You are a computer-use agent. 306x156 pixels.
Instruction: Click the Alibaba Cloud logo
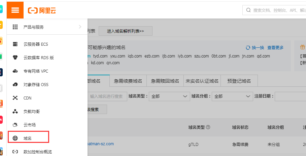click(42, 10)
